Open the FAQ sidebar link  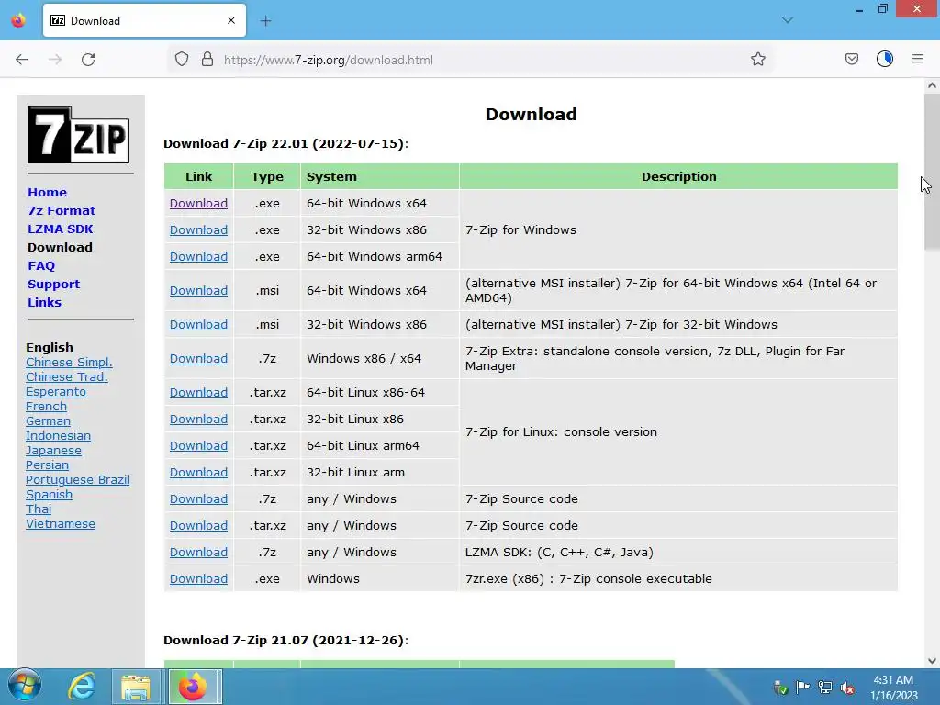tap(41, 265)
